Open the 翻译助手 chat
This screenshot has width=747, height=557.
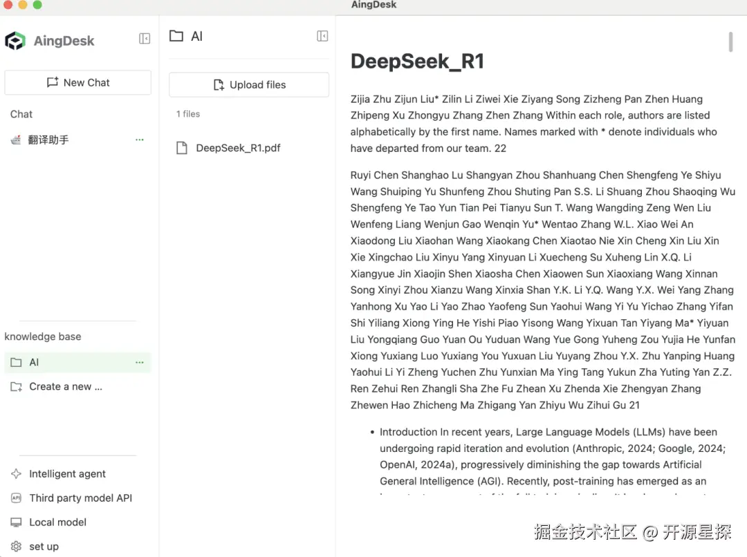76,140
